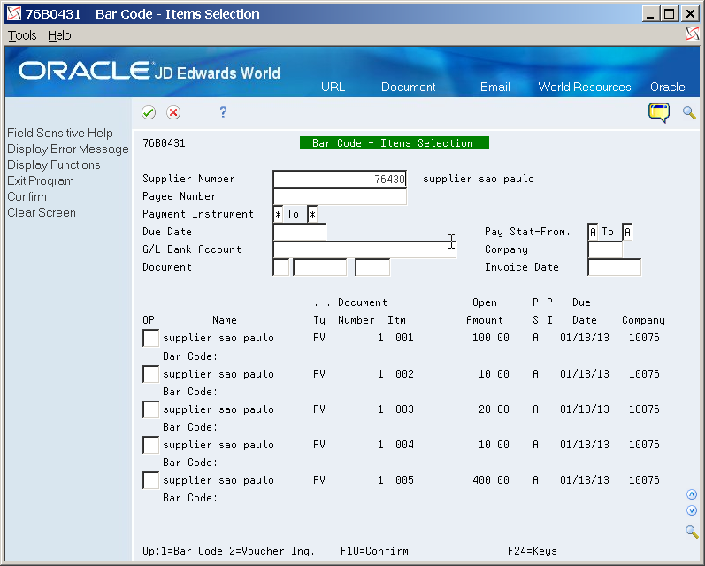Screen dimensions: 705x566
Task: Click the third Document field
Action: pos(372,267)
